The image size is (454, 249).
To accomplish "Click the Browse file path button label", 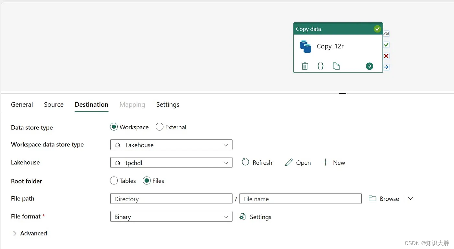I will [389, 199].
